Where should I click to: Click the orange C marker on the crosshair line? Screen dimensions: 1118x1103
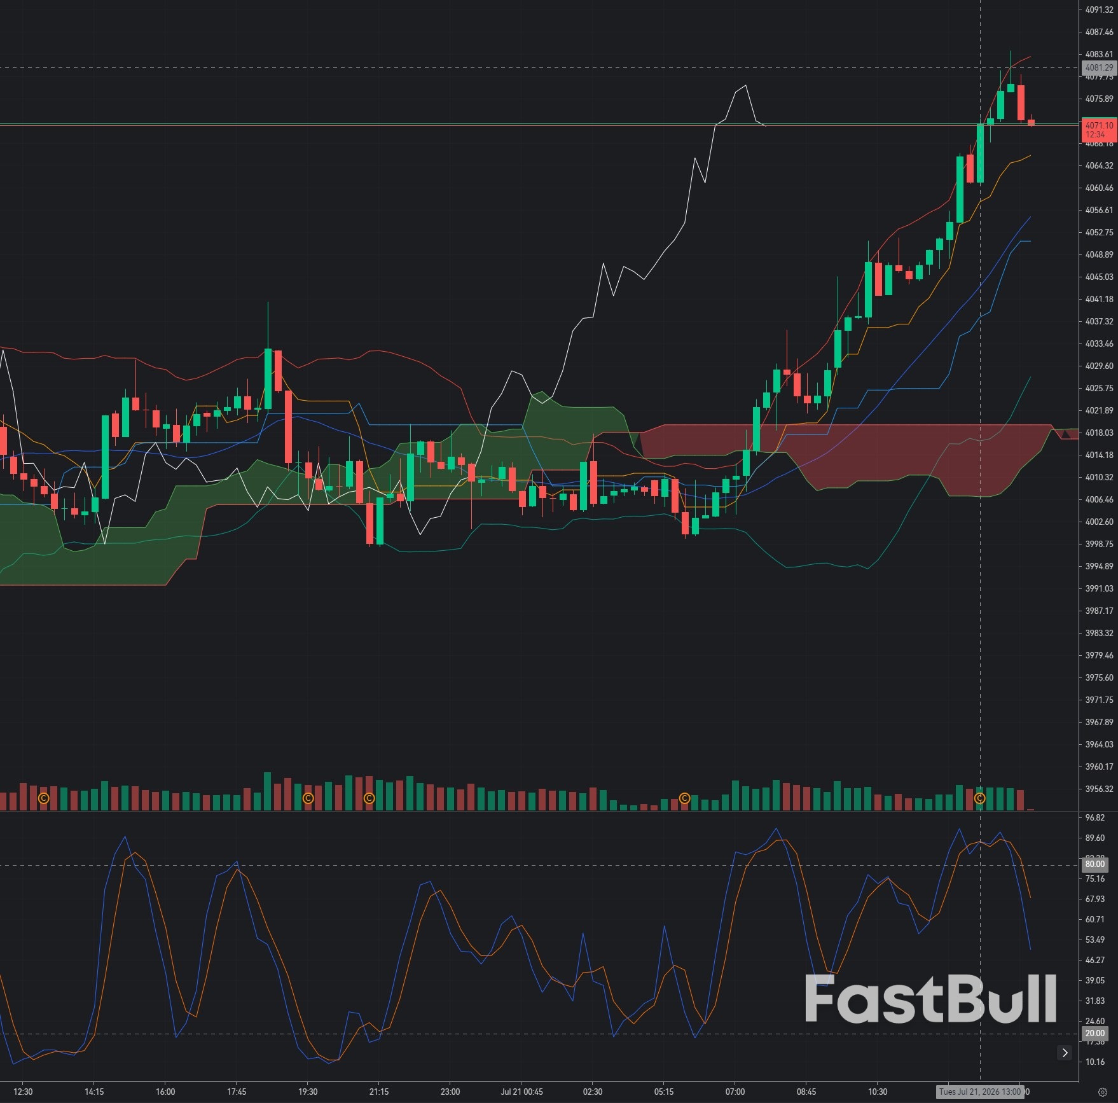[980, 798]
